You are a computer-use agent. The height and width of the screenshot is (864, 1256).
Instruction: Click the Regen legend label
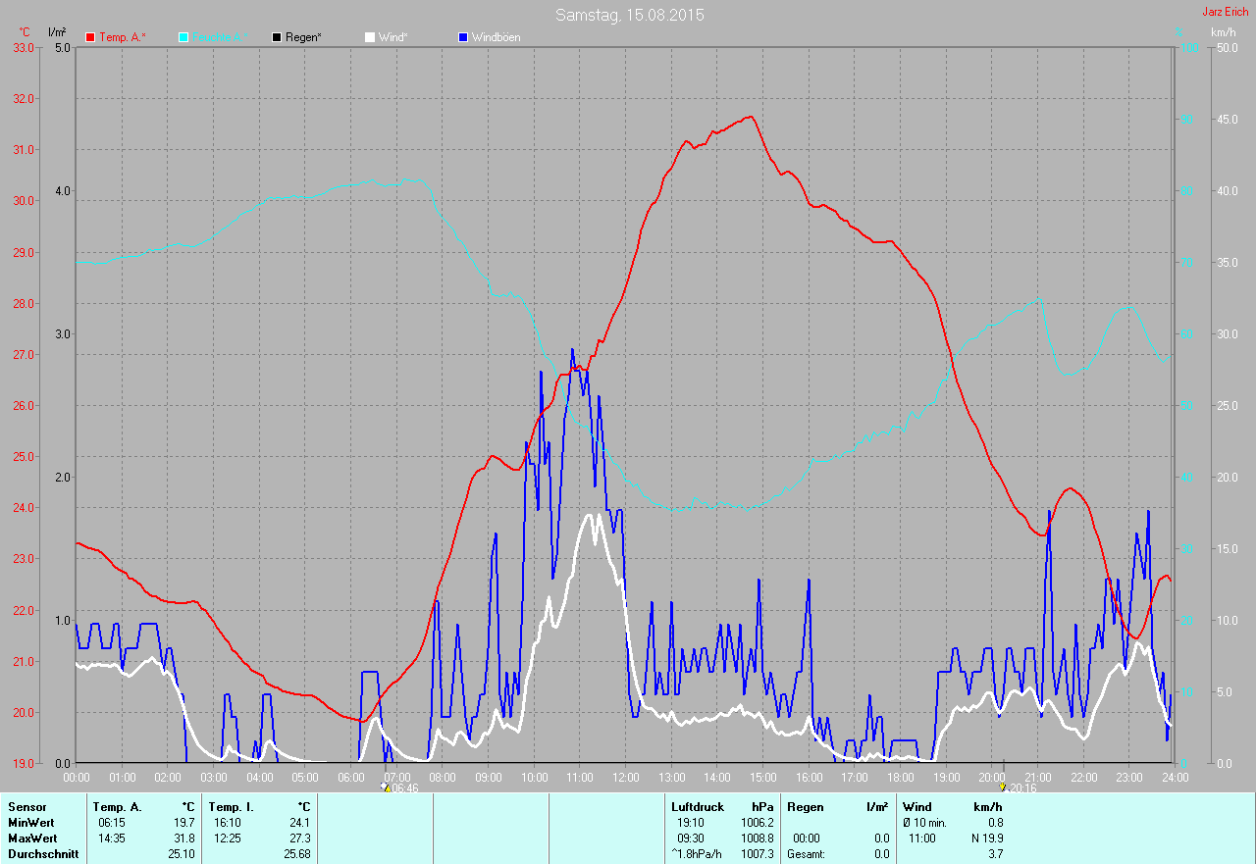pos(304,37)
